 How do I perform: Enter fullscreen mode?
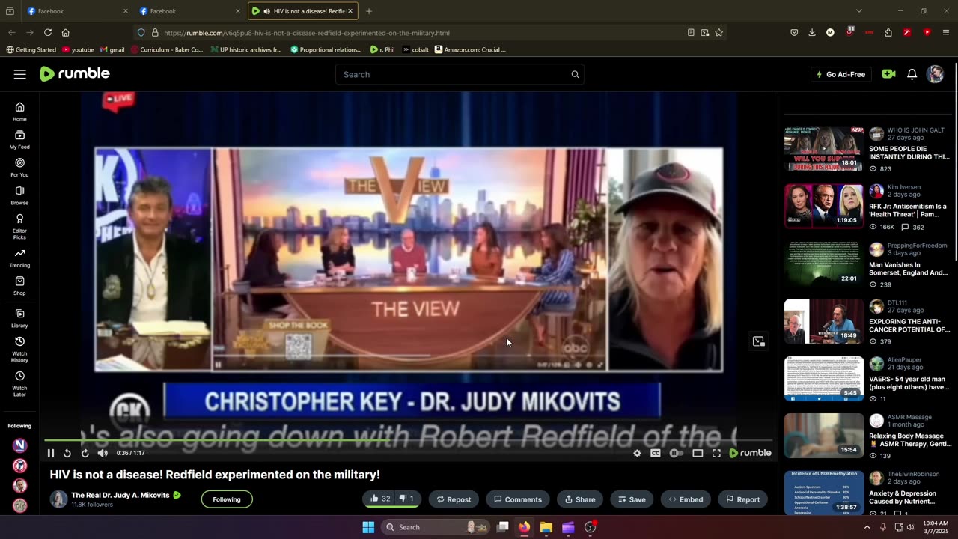(716, 453)
